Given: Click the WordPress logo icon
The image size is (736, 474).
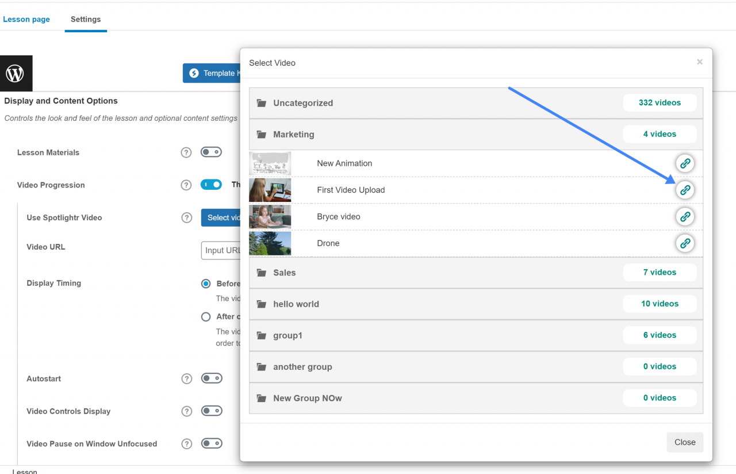Looking at the screenshot, I should click(16, 73).
